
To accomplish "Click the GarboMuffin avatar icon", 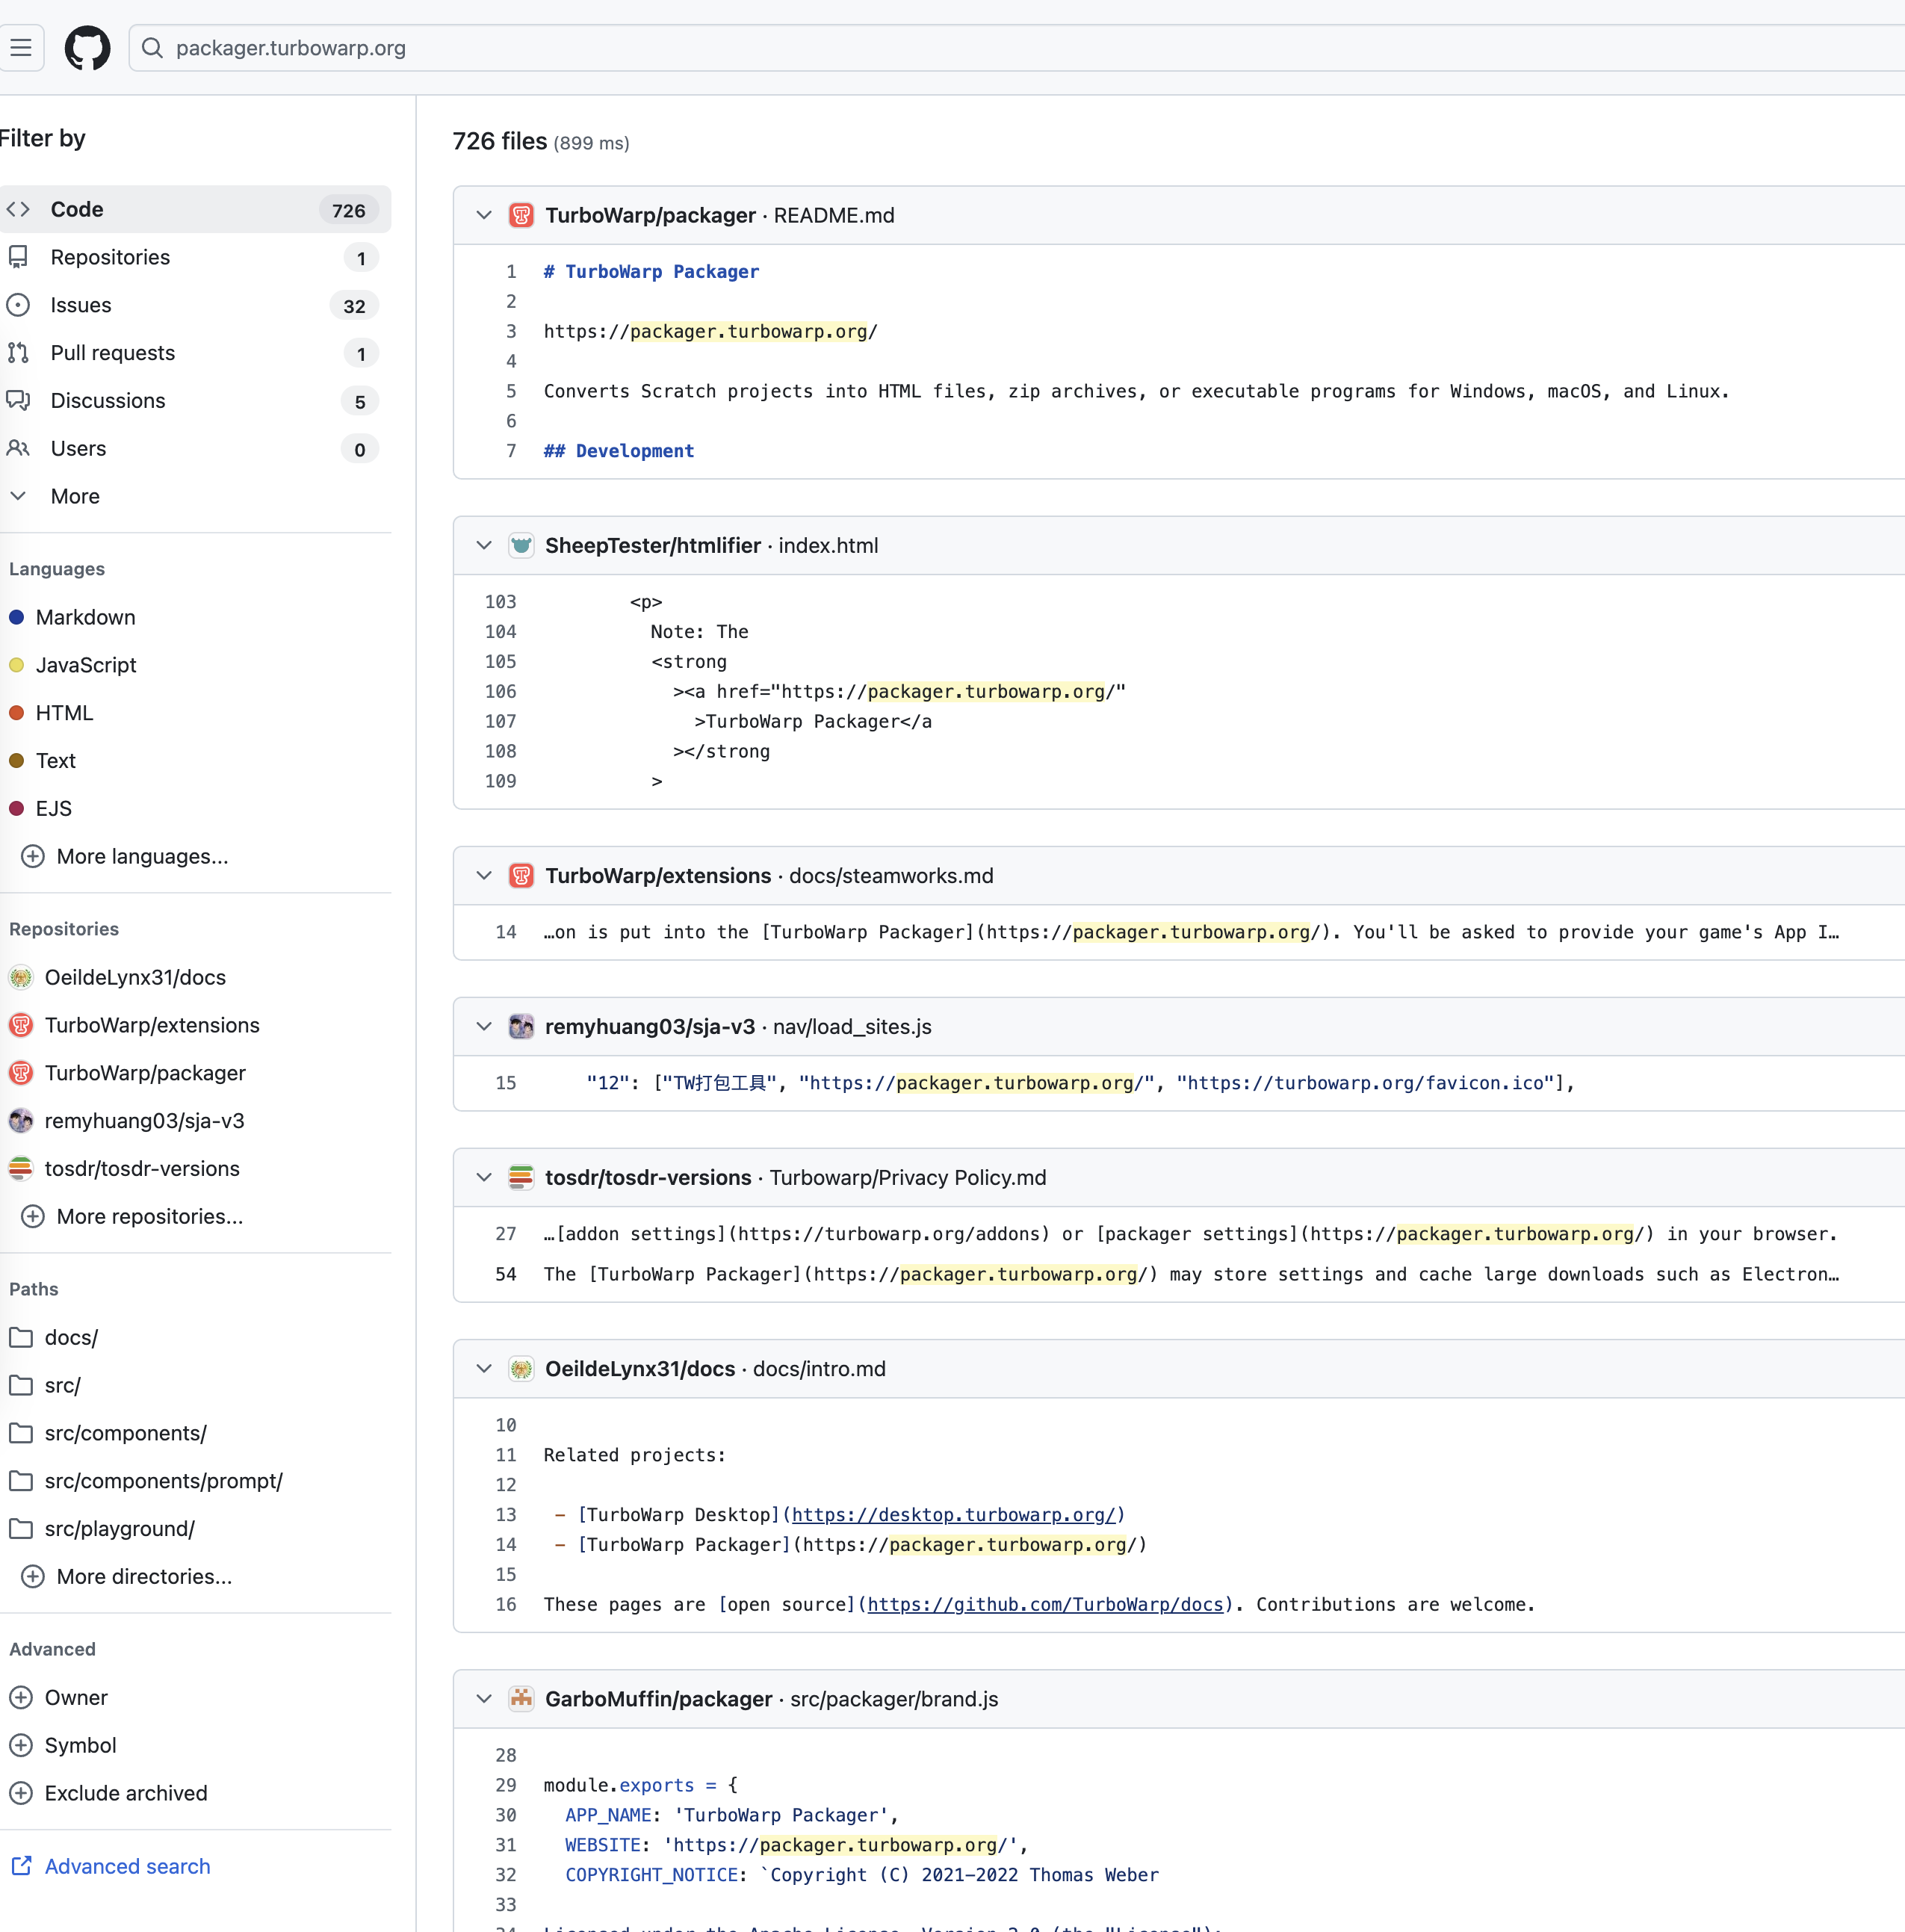I will [x=521, y=1698].
